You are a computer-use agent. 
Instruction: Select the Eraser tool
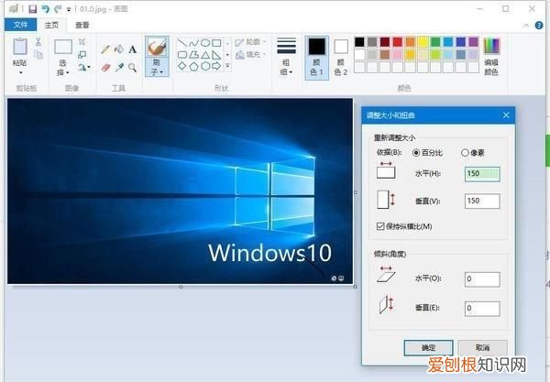105,67
